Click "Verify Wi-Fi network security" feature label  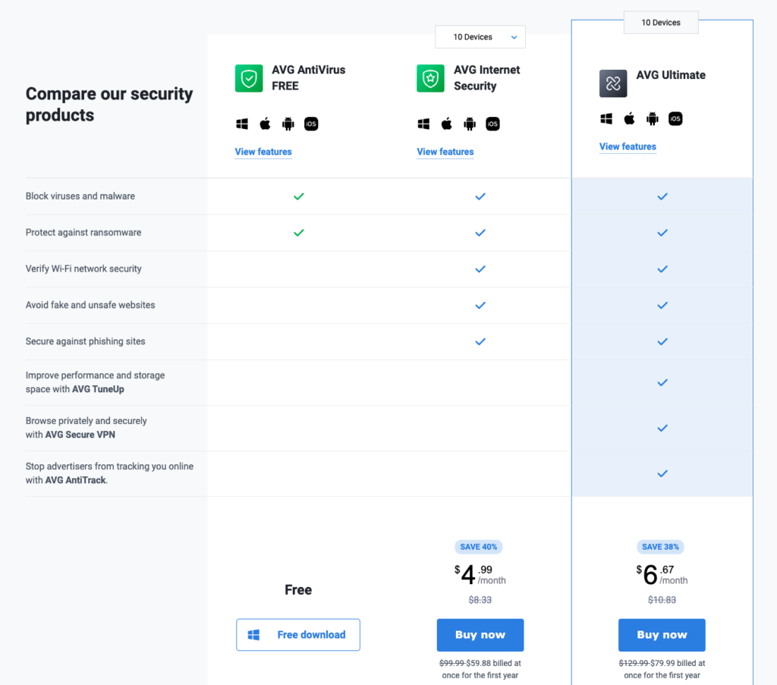tap(83, 269)
